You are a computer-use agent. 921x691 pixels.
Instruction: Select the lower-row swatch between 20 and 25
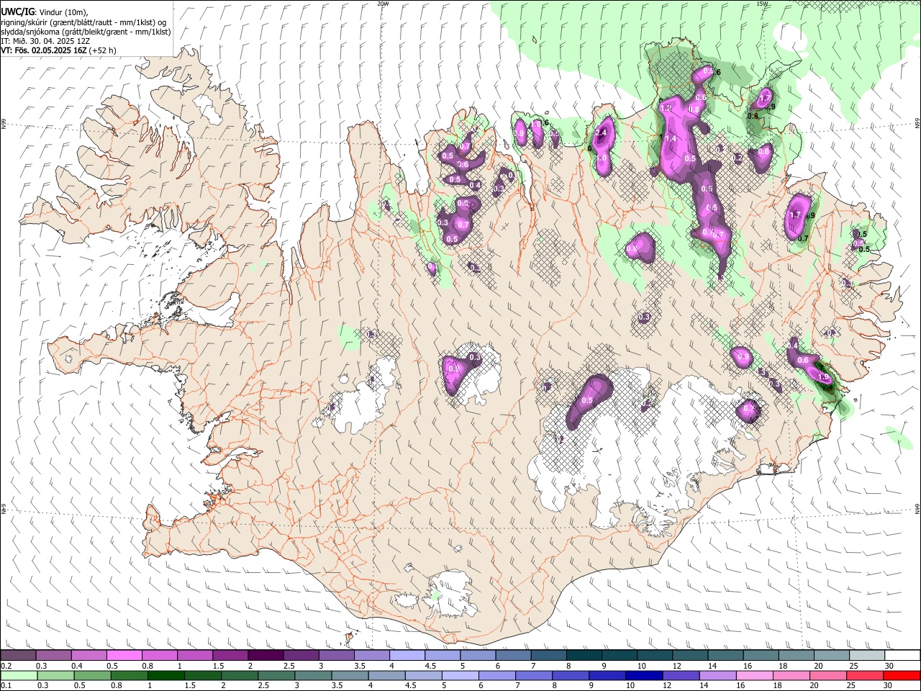(x=828, y=675)
